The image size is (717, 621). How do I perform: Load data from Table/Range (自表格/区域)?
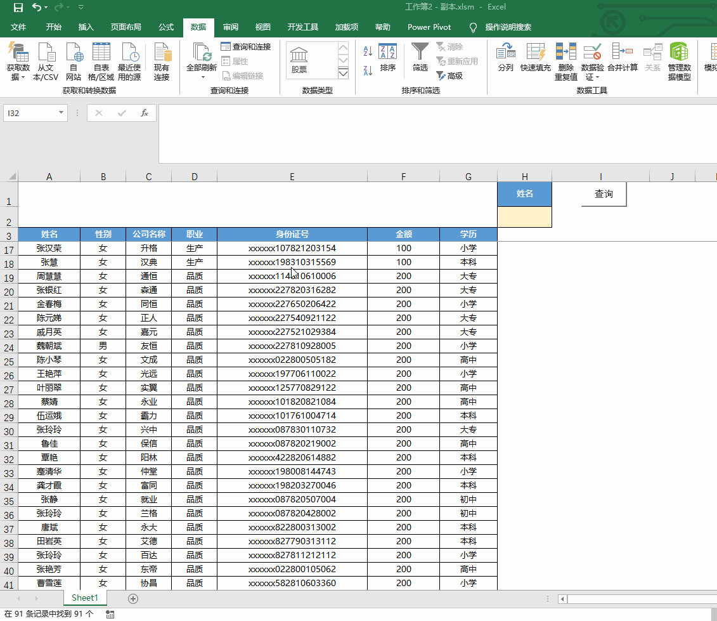pos(101,62)
